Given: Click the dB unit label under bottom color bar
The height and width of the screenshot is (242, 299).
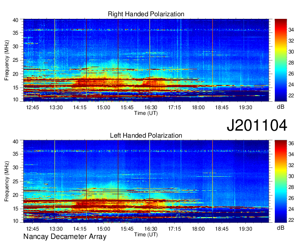Looking at the screenshot, I should click(281, 228).
